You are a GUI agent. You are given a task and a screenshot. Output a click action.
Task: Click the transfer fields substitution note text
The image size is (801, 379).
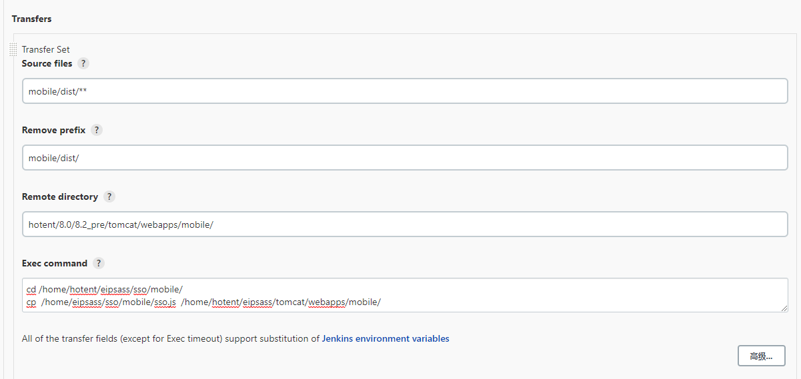click(x=171, y=338)
